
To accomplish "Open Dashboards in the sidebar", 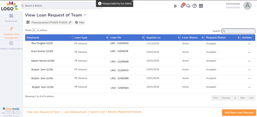I will click(11, 18).
